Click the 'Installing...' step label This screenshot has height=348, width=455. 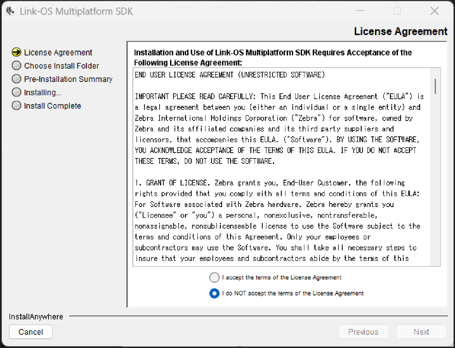[43, 93]
